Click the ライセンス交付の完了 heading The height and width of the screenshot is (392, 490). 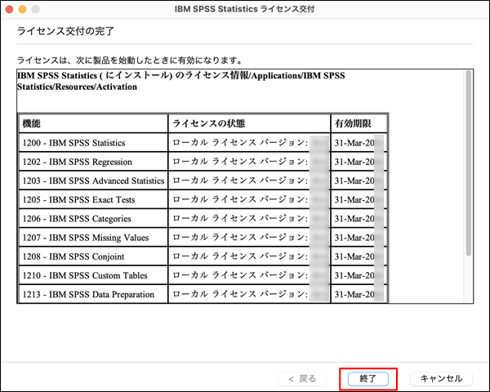tap(65, 31)
